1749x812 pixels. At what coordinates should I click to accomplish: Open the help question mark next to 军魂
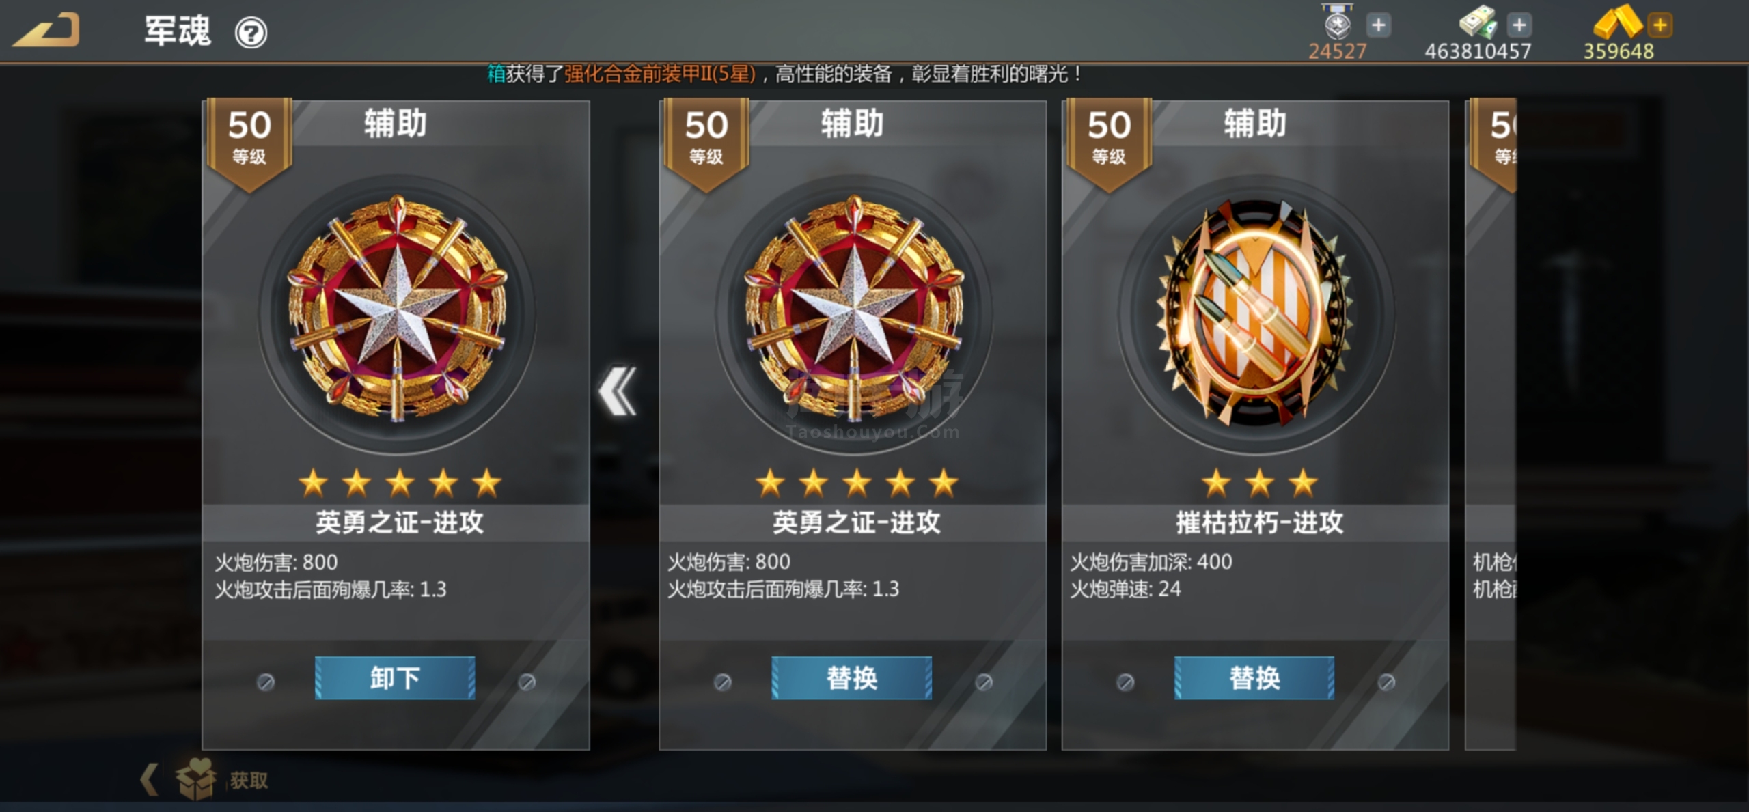pyautogui.click(x=251, y=33)
